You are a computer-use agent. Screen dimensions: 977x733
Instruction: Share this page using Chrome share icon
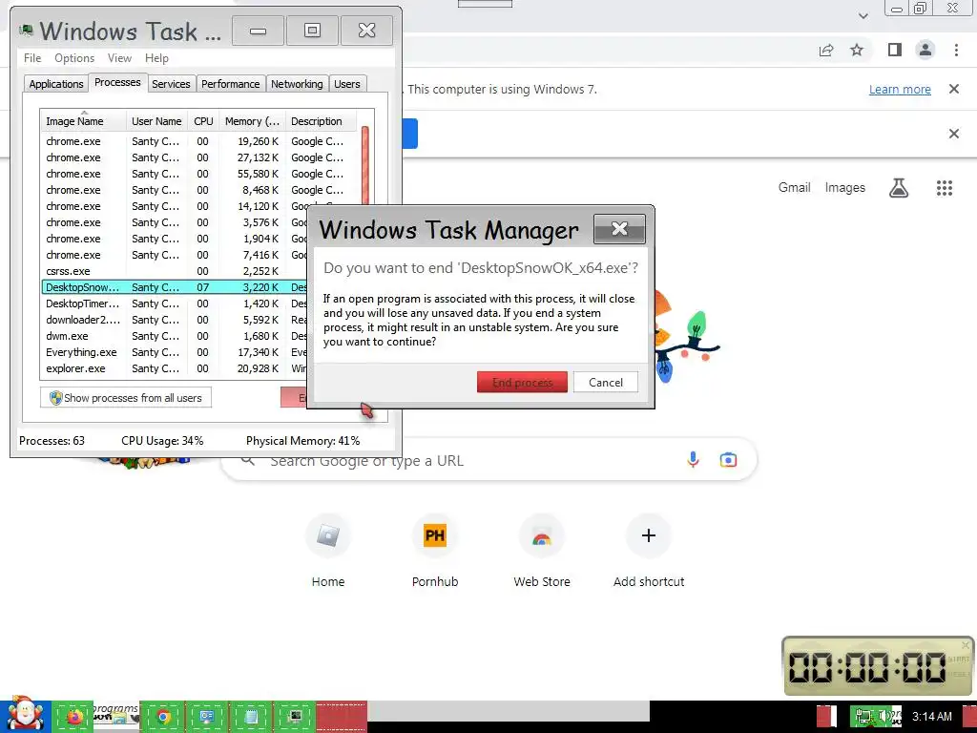tap(826, 51)
